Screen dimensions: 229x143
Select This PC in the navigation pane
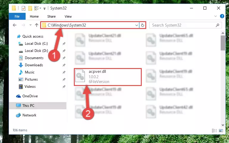coord(38,106)
